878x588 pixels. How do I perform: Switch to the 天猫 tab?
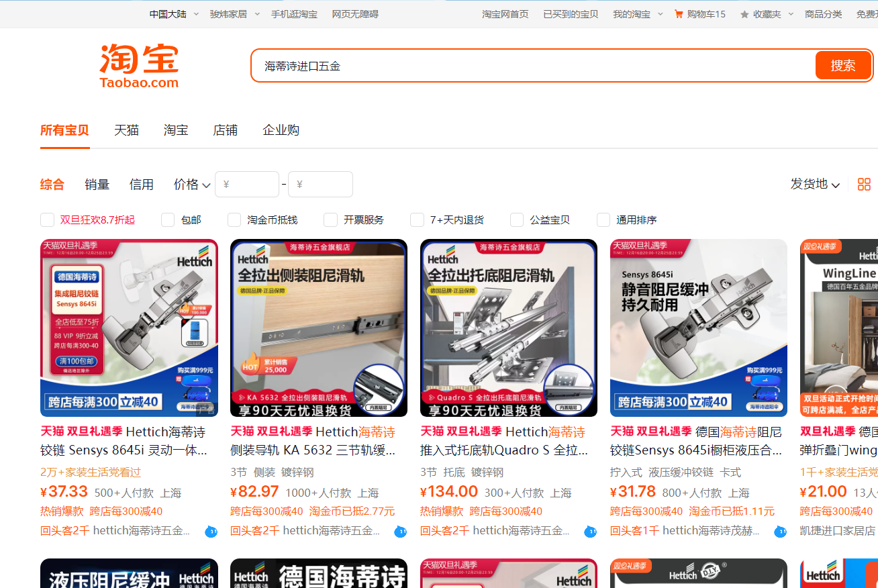click(126, 130)
